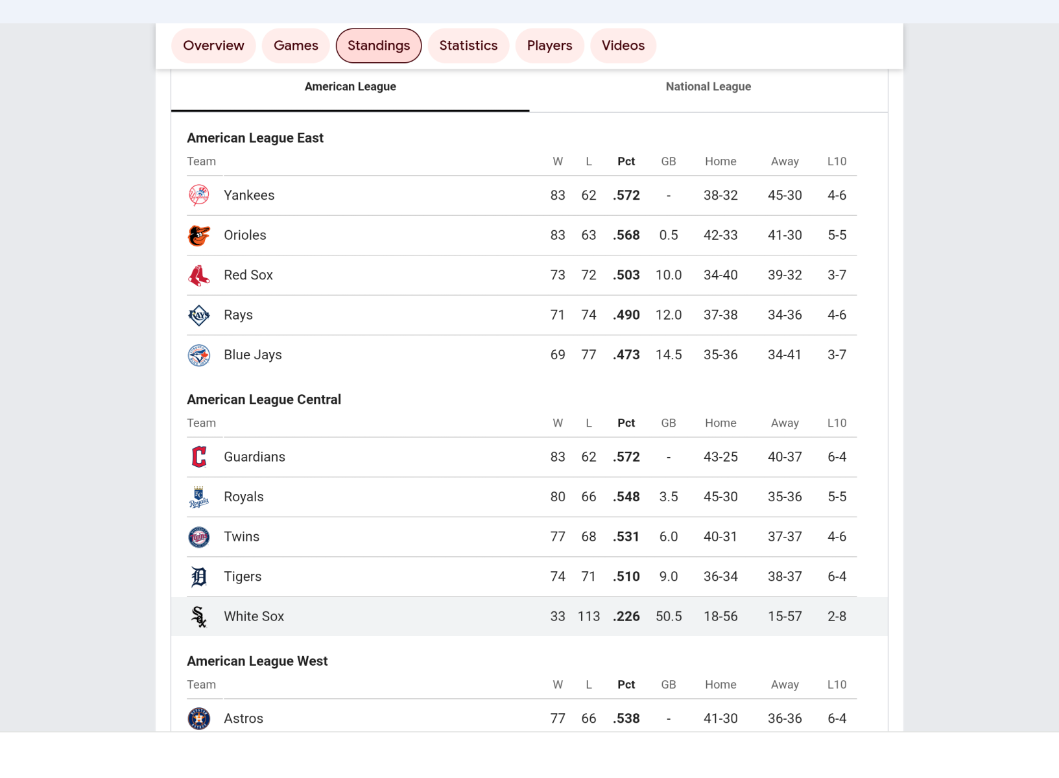
Task: Open the Orioles team name
Action: [245, 235]
